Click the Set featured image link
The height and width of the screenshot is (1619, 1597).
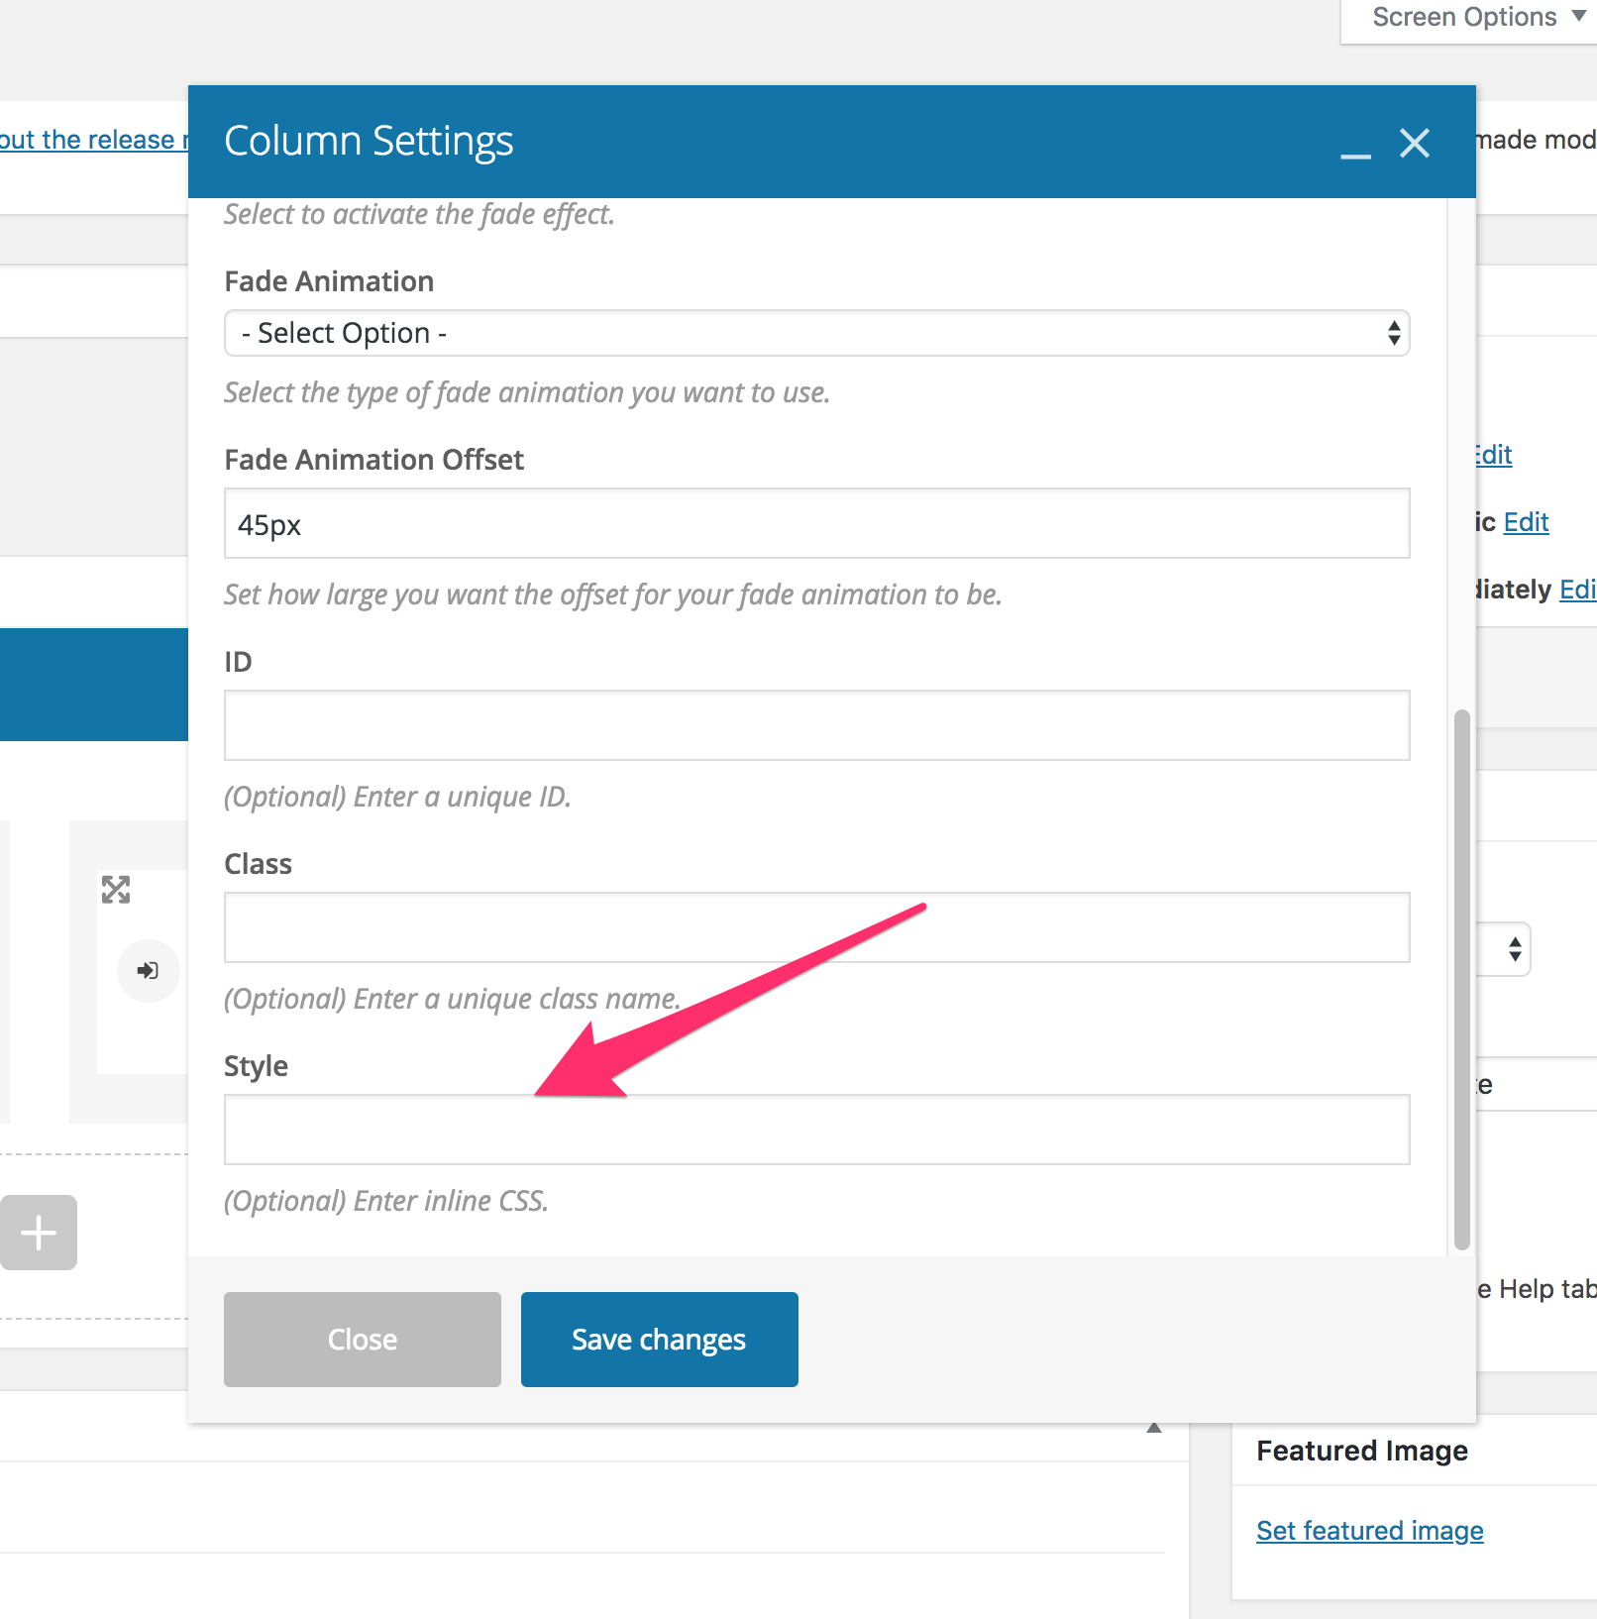click(x=1369, y=1531)
